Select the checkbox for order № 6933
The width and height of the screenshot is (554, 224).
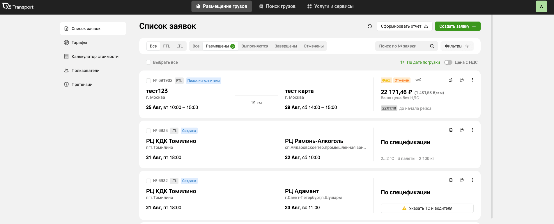tap(148, 130)
